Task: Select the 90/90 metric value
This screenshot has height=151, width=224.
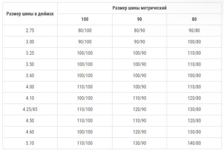Action: point(139,42)
